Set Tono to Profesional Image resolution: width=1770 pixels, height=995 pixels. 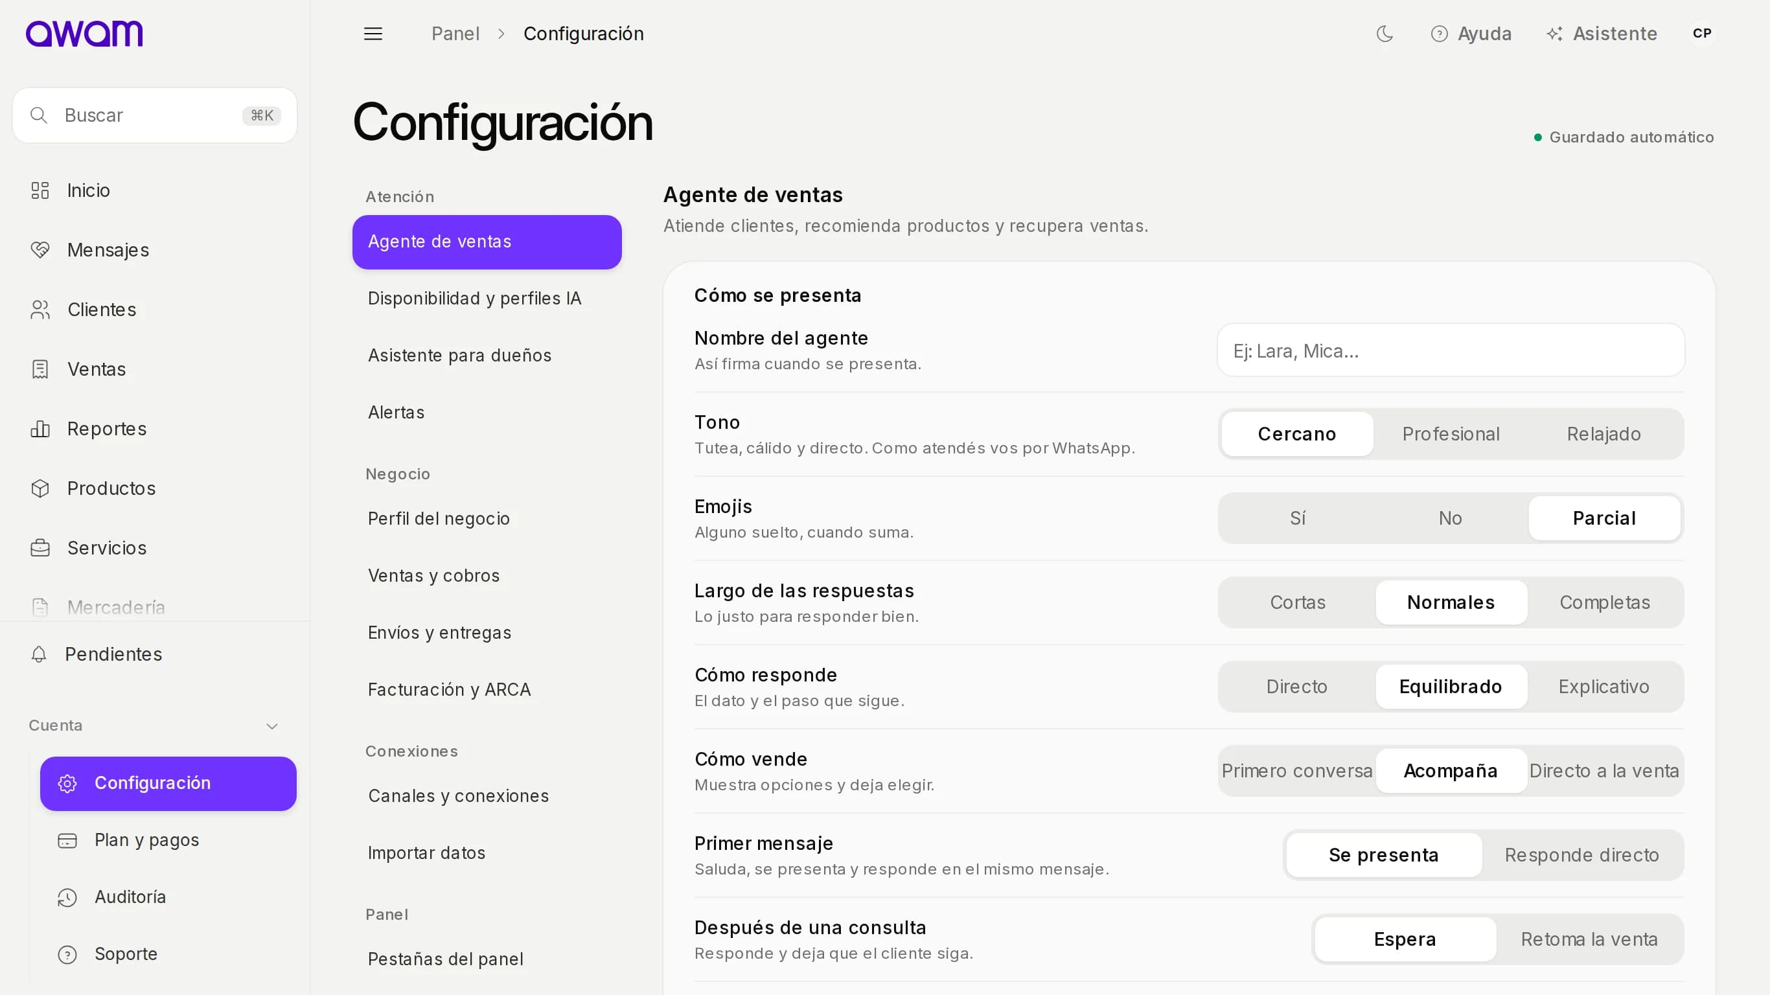click(1451, 434)
